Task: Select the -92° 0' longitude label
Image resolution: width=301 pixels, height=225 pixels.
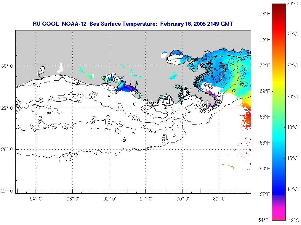Action: click(x=109, y=199)
